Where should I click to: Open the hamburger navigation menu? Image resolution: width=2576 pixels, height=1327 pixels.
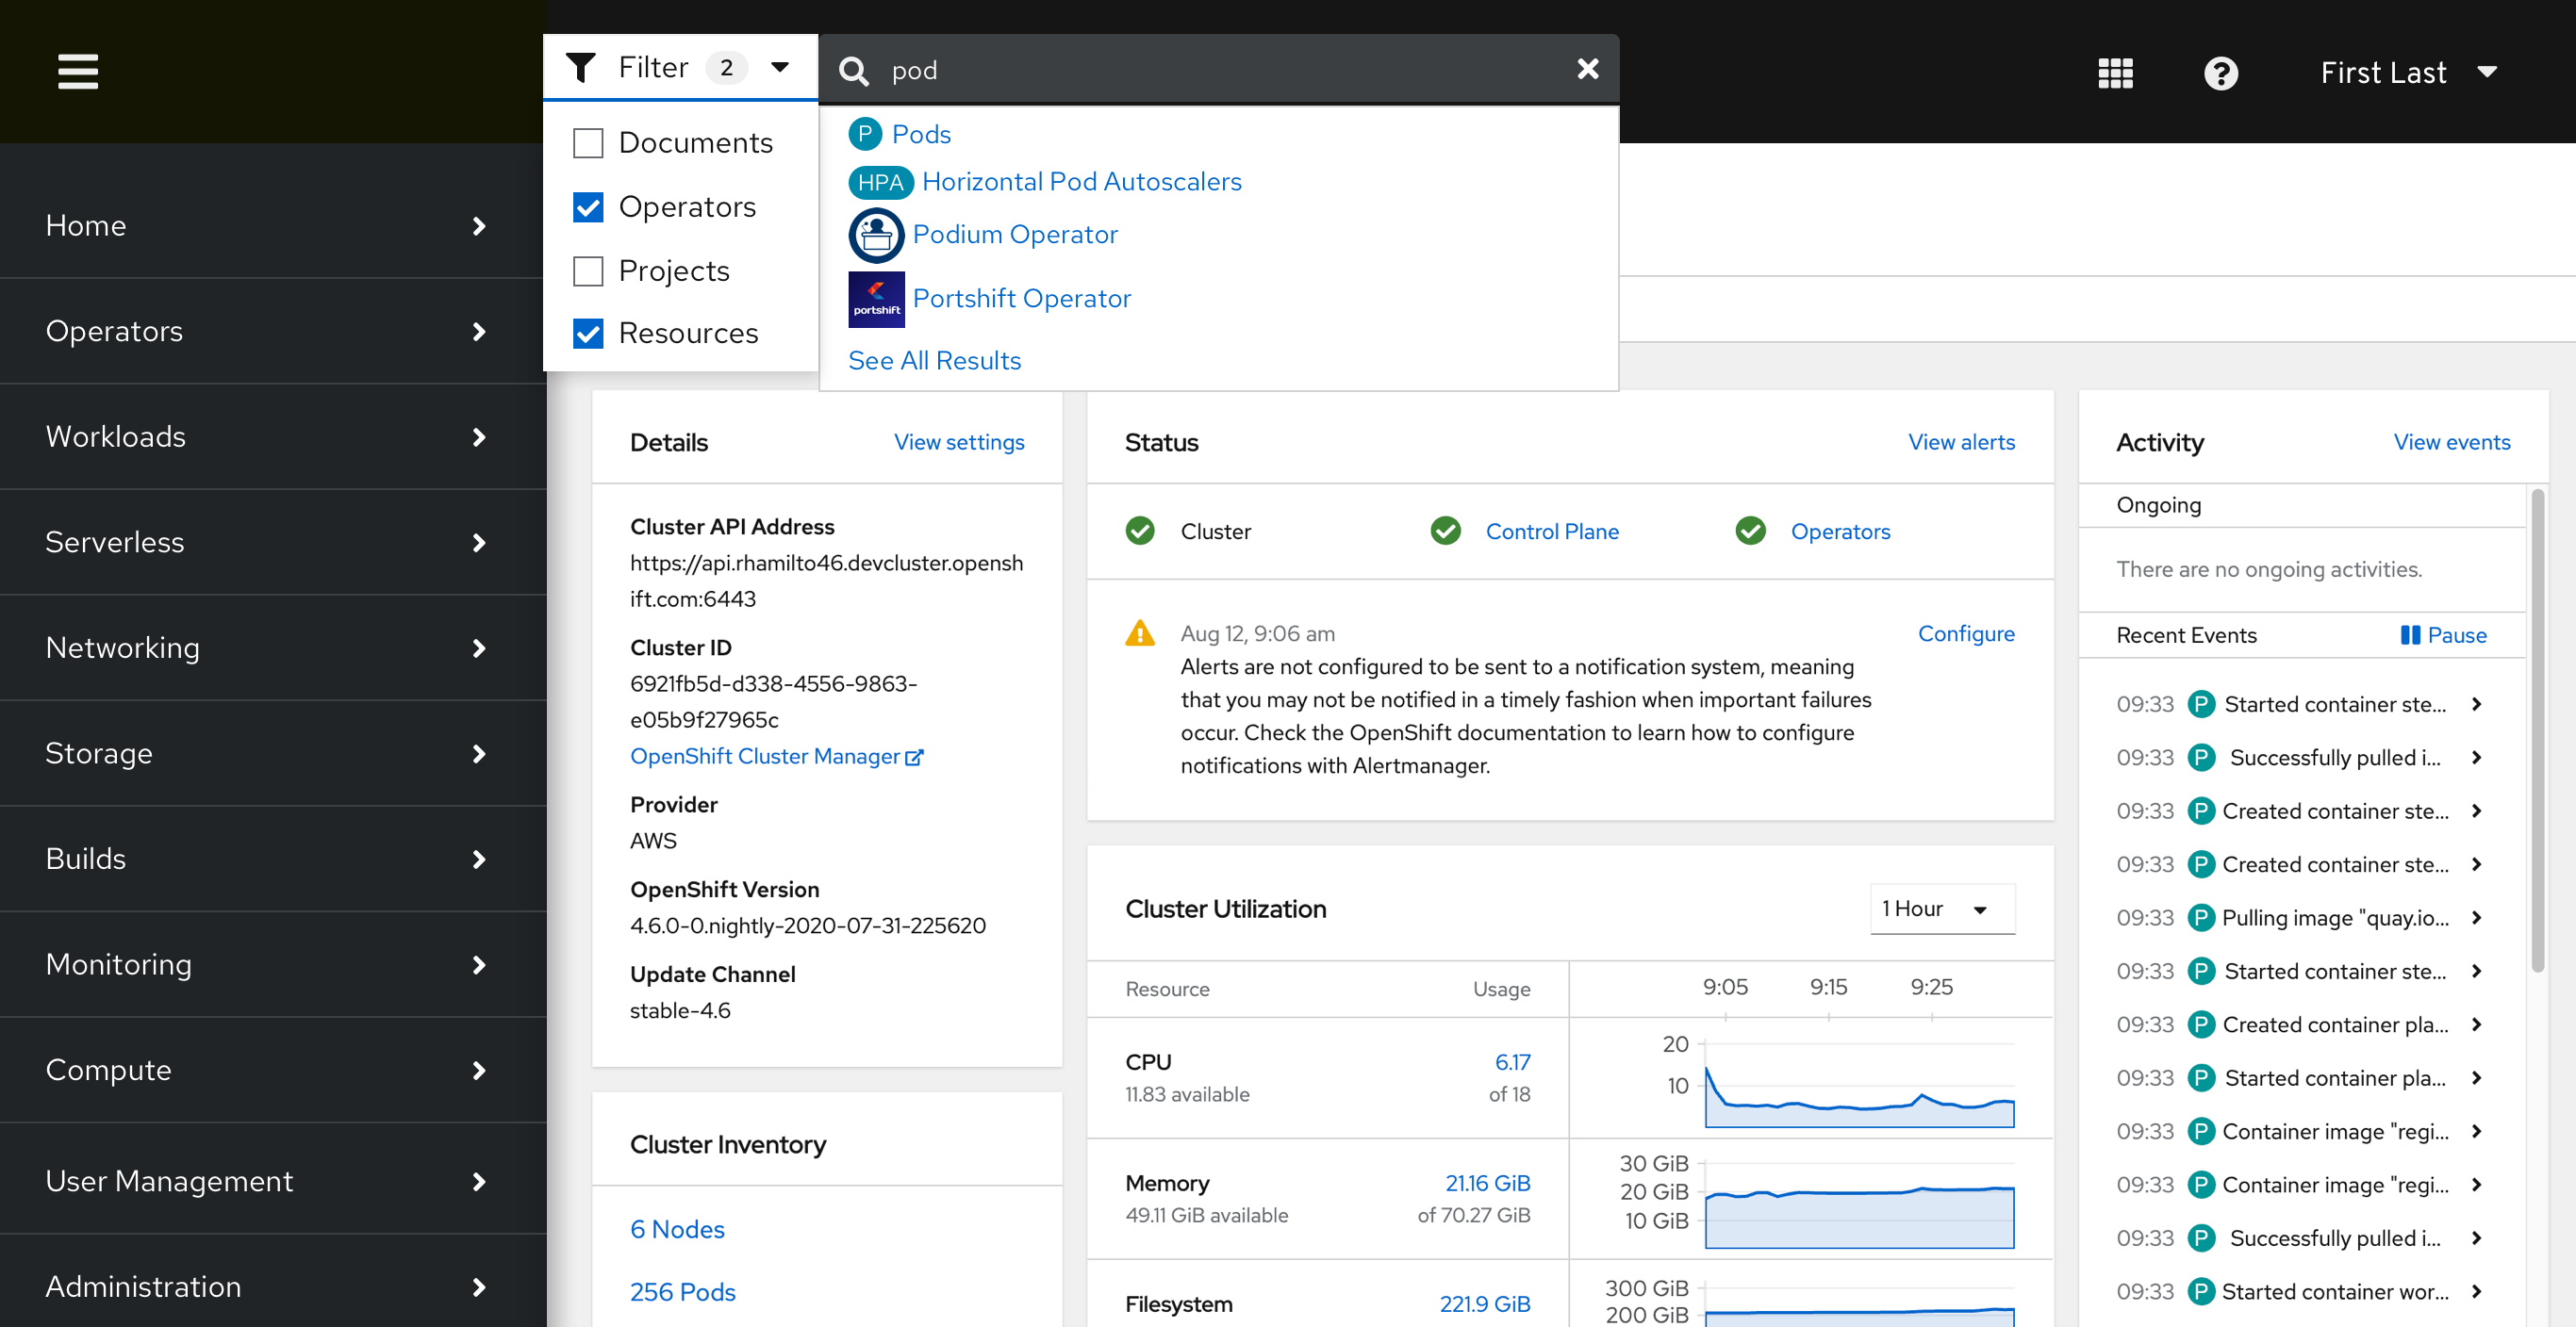coord(78,72)
